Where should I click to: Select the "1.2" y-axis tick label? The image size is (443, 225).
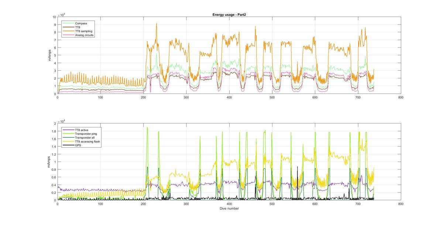tap(54, 154)
